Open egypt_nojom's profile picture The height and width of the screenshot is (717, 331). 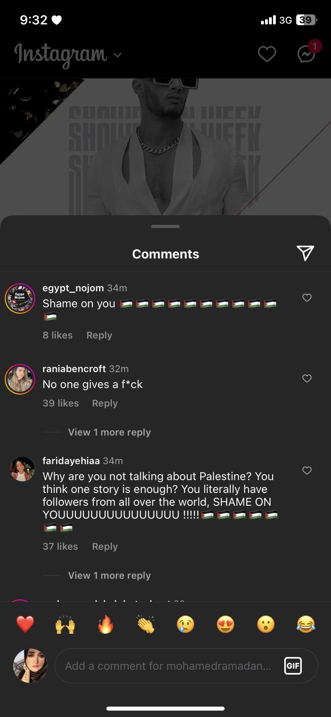[x=20, y=298]
